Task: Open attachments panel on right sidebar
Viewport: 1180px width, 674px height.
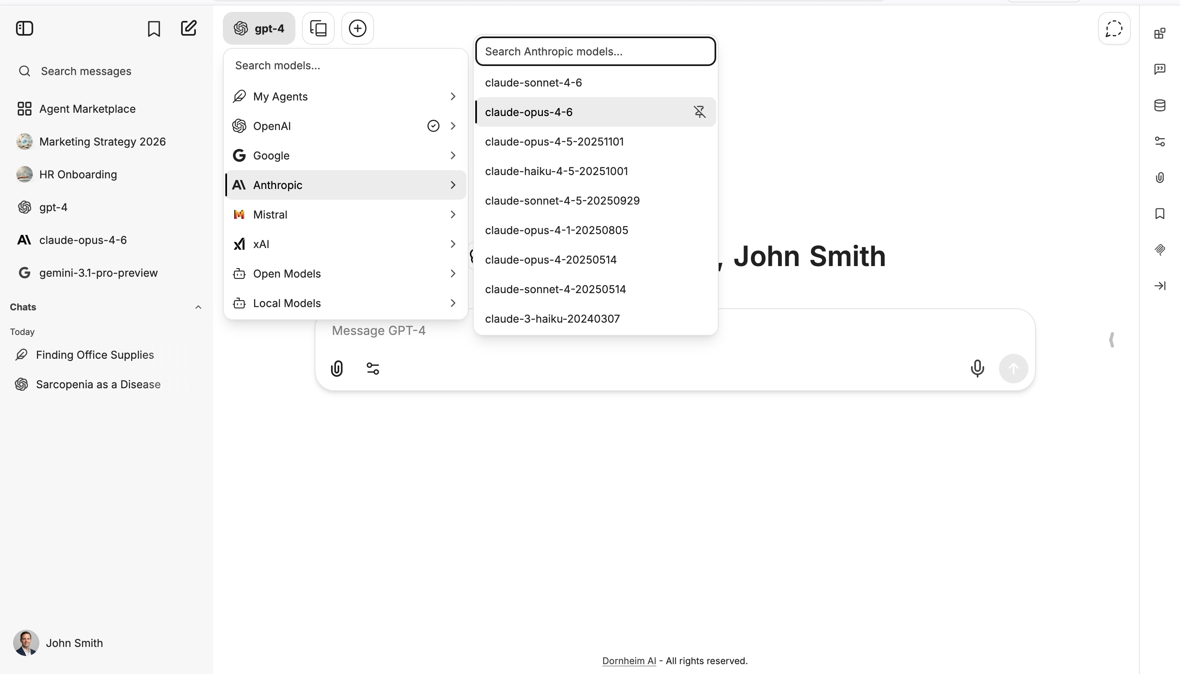Action: pos(1160,177)
